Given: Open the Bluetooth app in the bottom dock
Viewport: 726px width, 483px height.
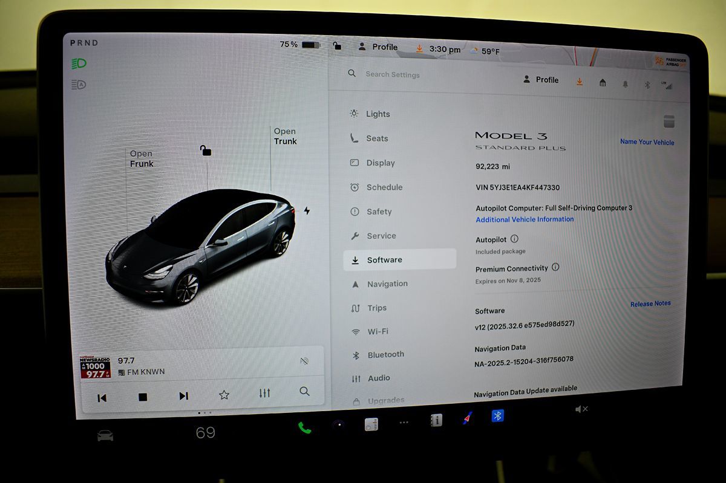Looking at the screenshot, I should click(497, 416).
